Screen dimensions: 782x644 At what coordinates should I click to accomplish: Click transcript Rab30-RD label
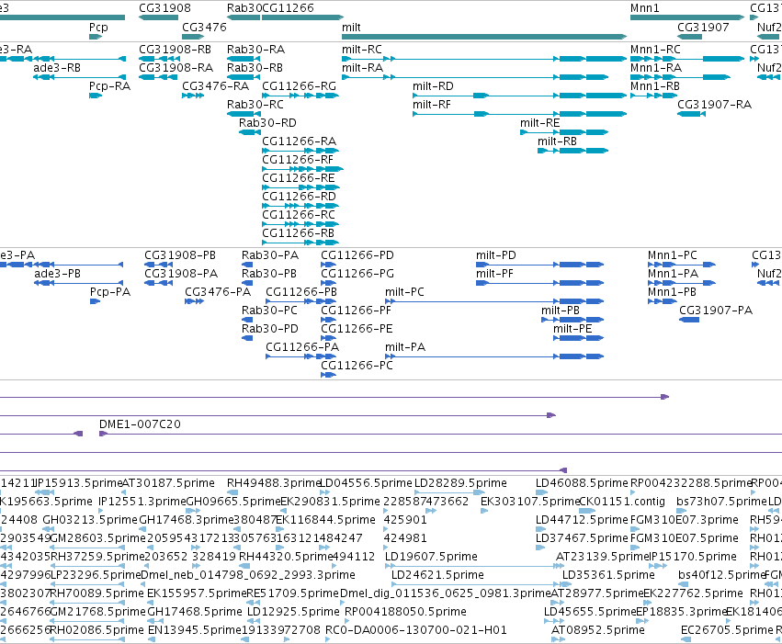(x=267, y=123)
